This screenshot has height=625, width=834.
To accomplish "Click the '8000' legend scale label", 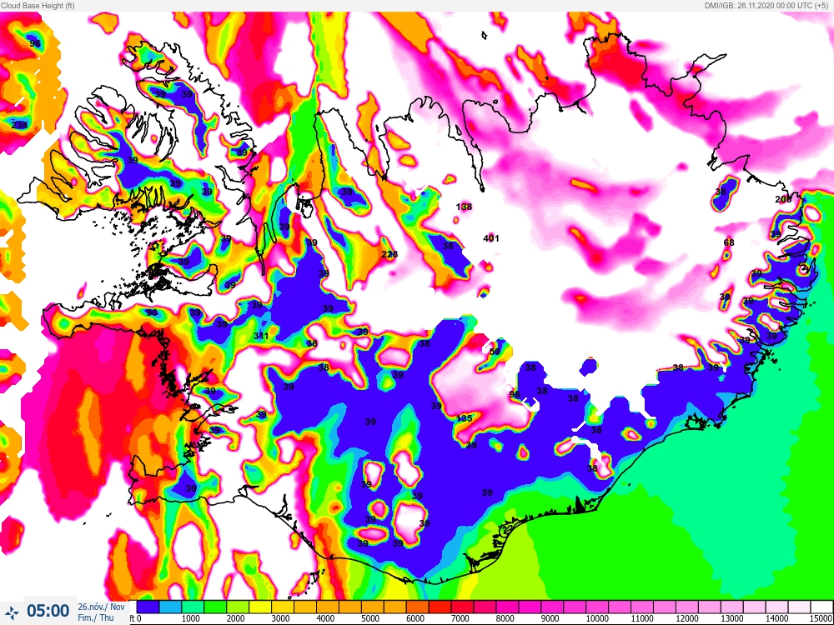I will point(505,619).
